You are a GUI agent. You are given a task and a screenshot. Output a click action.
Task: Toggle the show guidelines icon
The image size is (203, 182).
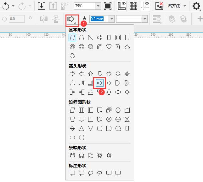click(145, 6)
